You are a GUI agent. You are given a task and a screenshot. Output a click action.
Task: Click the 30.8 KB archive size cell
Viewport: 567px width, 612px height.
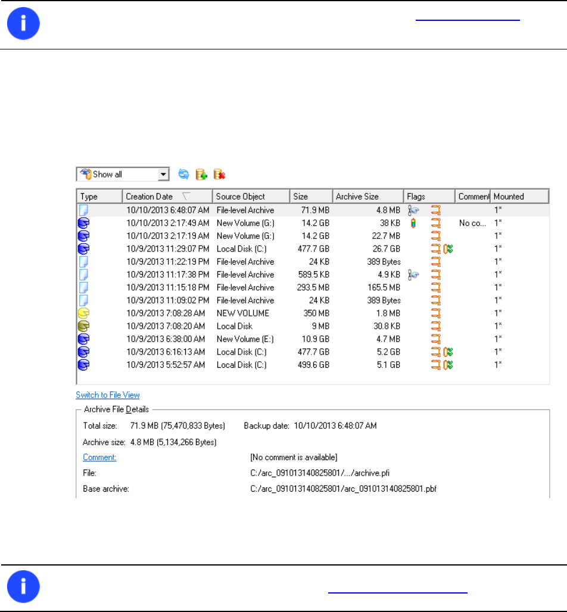coord(387,326)
